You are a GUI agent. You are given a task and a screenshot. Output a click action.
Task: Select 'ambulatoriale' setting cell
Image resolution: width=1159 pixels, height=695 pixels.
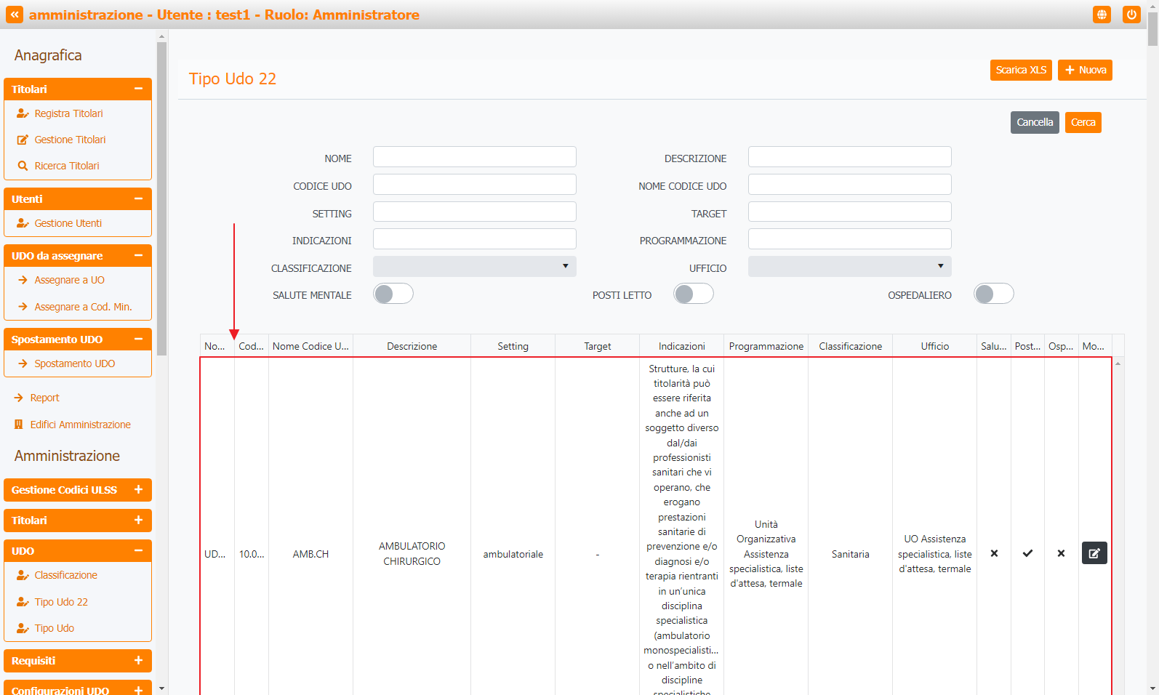513,554
